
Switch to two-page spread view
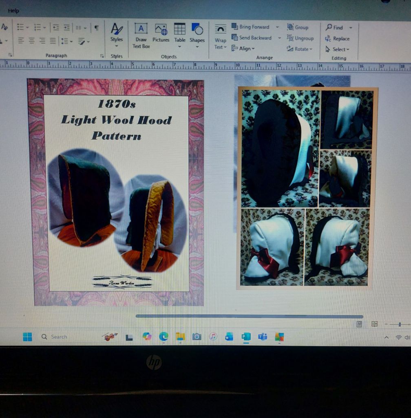[x=374, y=324]
